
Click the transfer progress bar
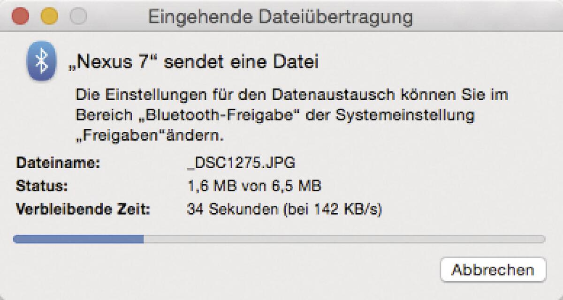[281, 239]
